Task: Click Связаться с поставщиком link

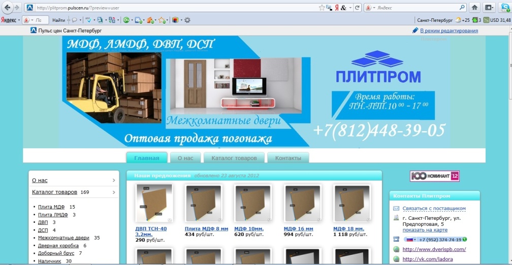Action: [434, 208]
